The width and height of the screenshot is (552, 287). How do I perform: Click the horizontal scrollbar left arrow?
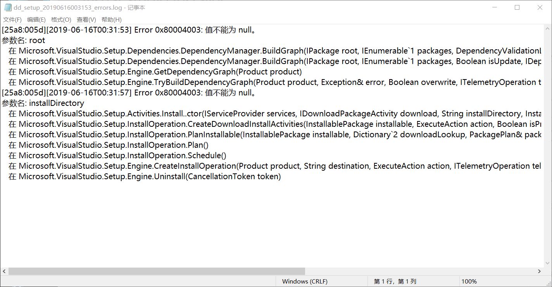(4, 271)
